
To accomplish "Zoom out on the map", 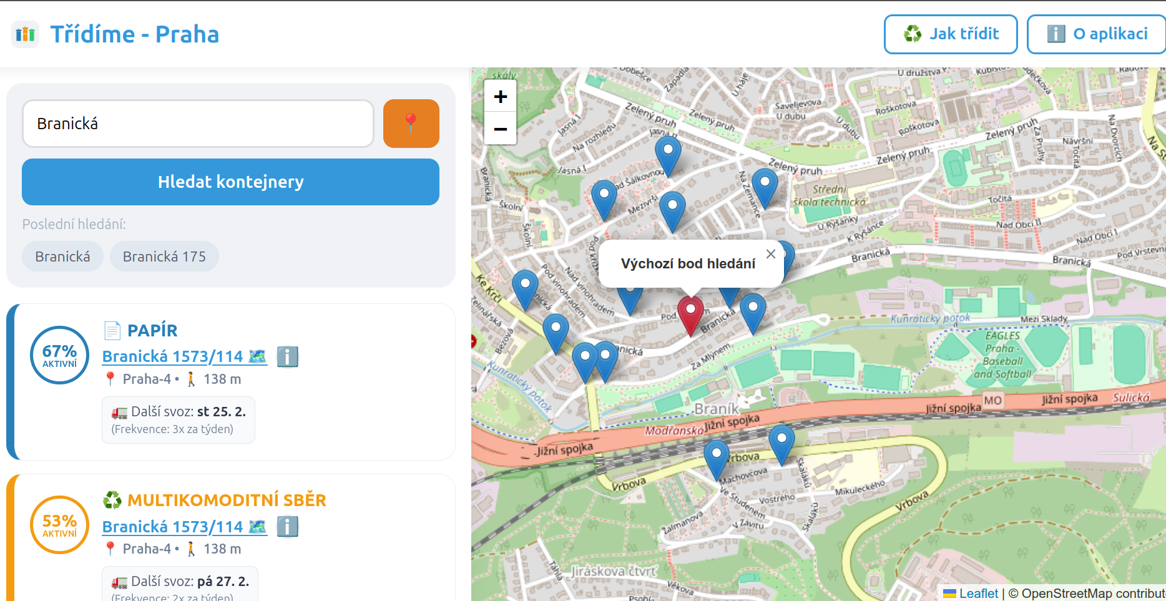I will 500,129.
